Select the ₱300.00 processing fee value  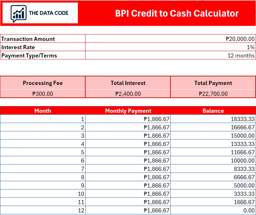click(43, 94)
